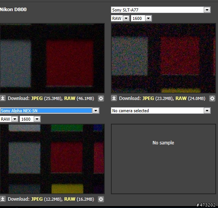
Task: Open the 'No camera selected' dropdown
Action: (x=161, y=111)
